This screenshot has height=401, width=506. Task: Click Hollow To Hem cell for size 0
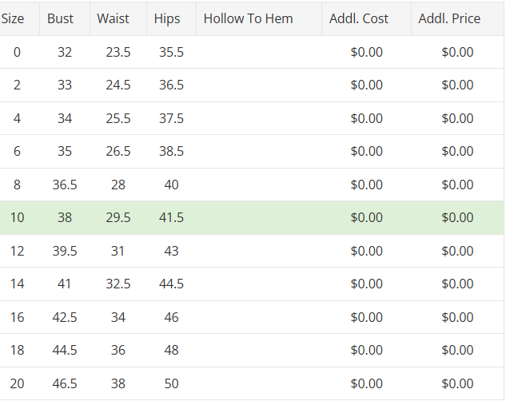point(259,52)
